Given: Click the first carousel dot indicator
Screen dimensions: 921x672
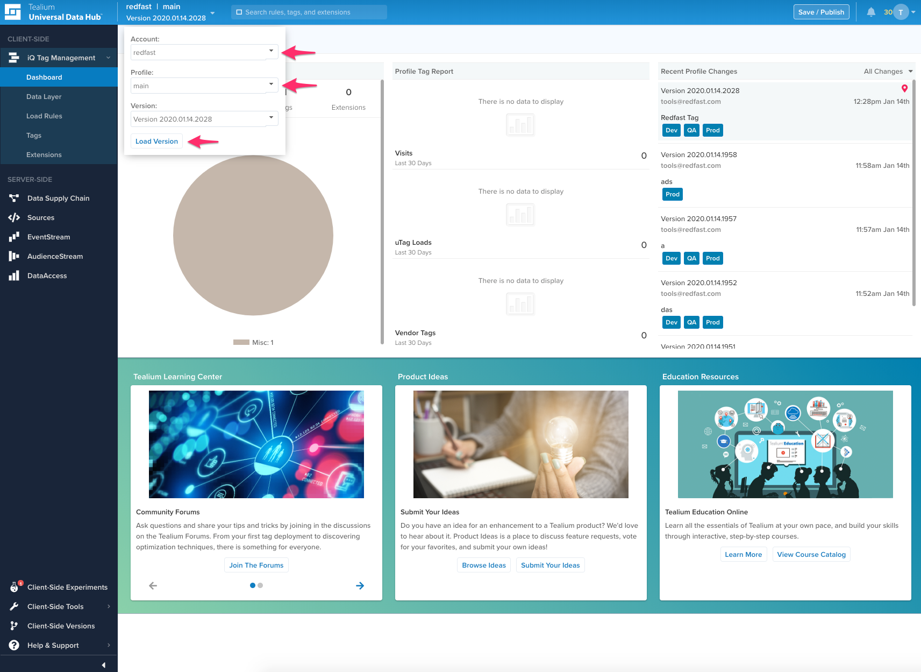Looking at the screenshot, I should click(x=253, y=585).
